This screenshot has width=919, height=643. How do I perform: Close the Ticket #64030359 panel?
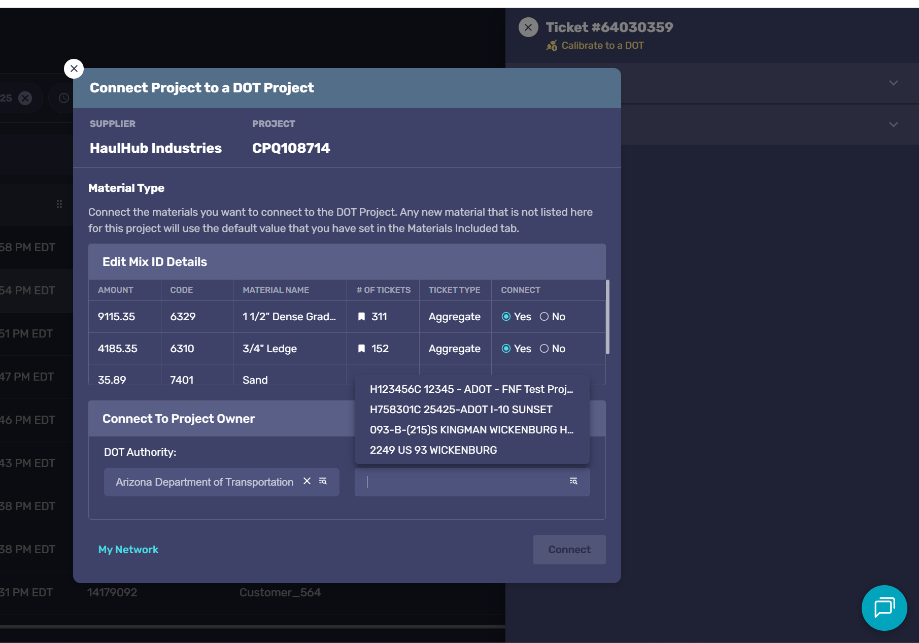[528, 27]
